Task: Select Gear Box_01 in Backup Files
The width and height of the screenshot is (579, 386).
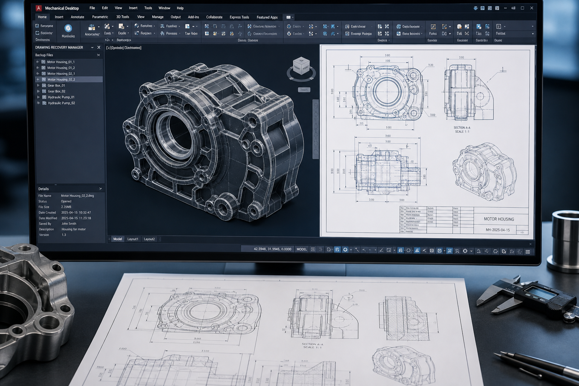Action: [69, 86]
